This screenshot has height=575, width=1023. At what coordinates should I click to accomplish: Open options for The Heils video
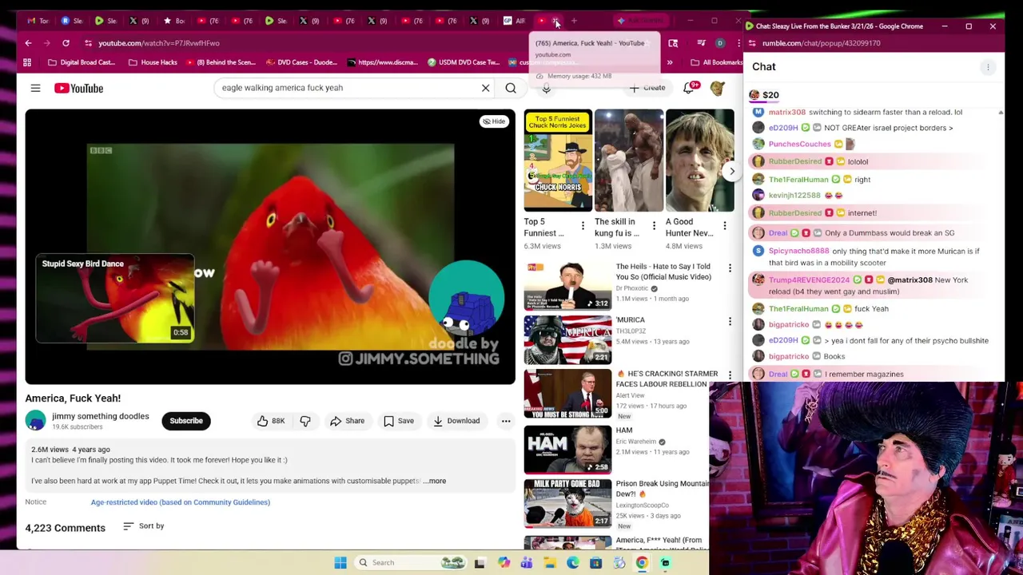pos(730,268)
